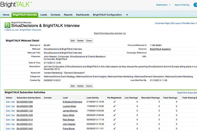Click the top Delete button

pos(80,41)
